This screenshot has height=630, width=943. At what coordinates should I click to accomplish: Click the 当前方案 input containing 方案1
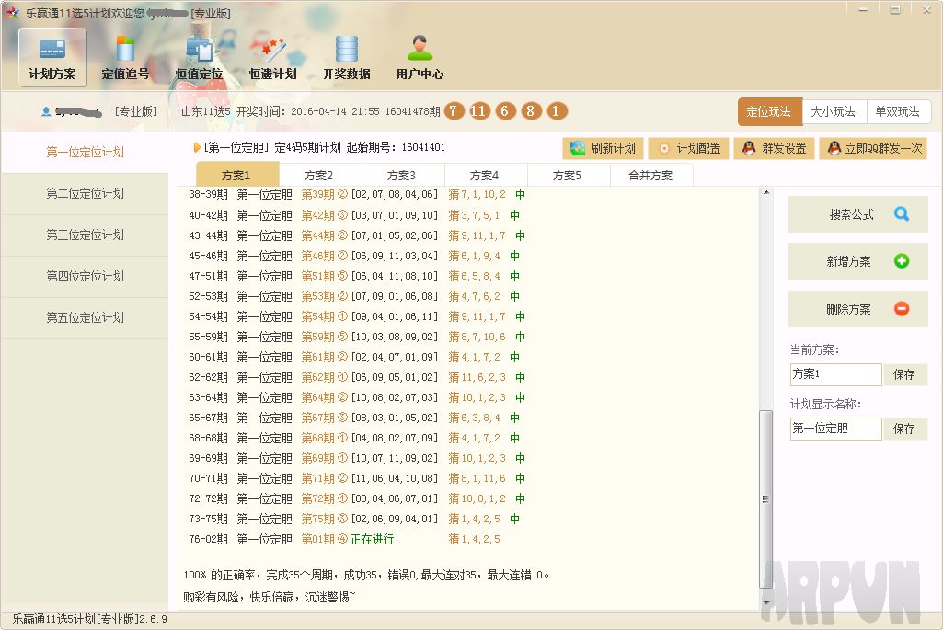click(x=835, y=374)
